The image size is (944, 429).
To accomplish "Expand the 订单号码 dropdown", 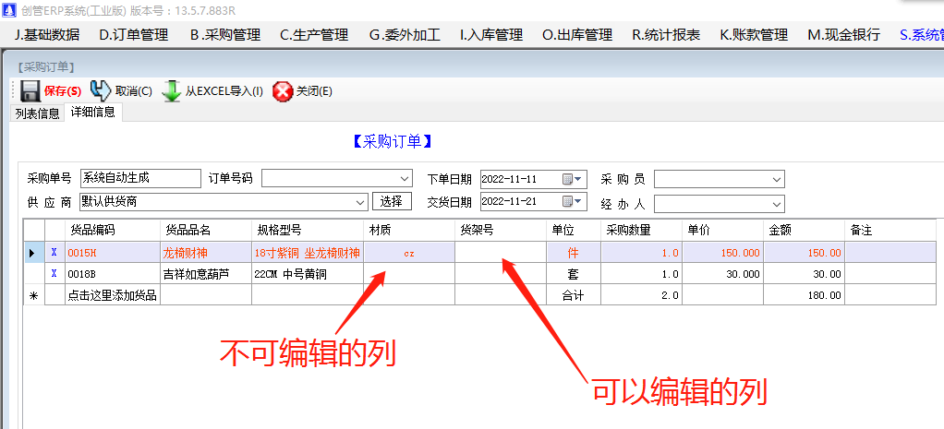I will [405, 179].
